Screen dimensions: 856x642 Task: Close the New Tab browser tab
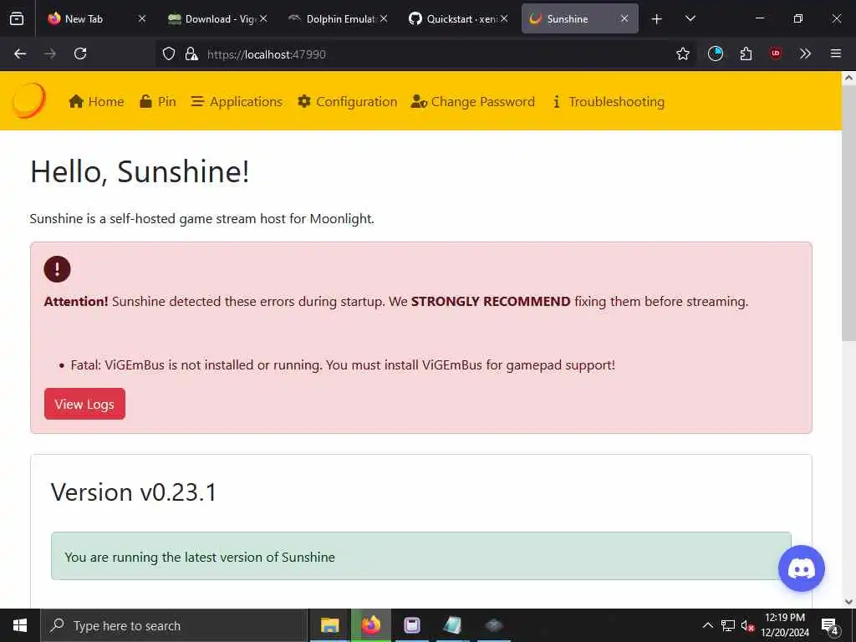click(142, 18)
